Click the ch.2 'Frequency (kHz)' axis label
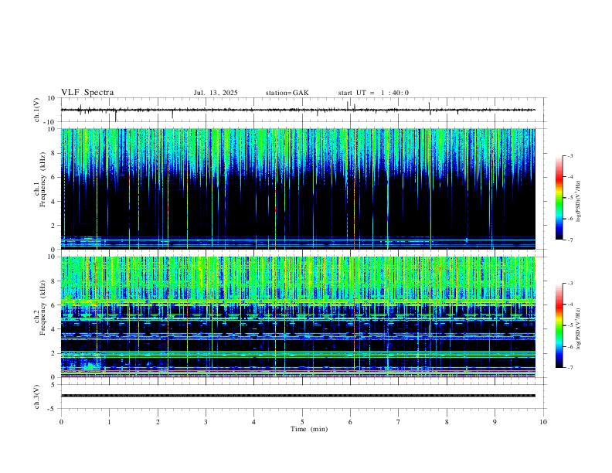The height and width of the screenshot is (473, 612). point(42,308)
